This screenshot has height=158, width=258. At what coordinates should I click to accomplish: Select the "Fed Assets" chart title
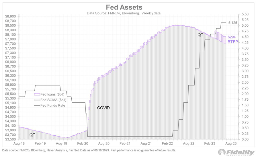tap(124, 7)
